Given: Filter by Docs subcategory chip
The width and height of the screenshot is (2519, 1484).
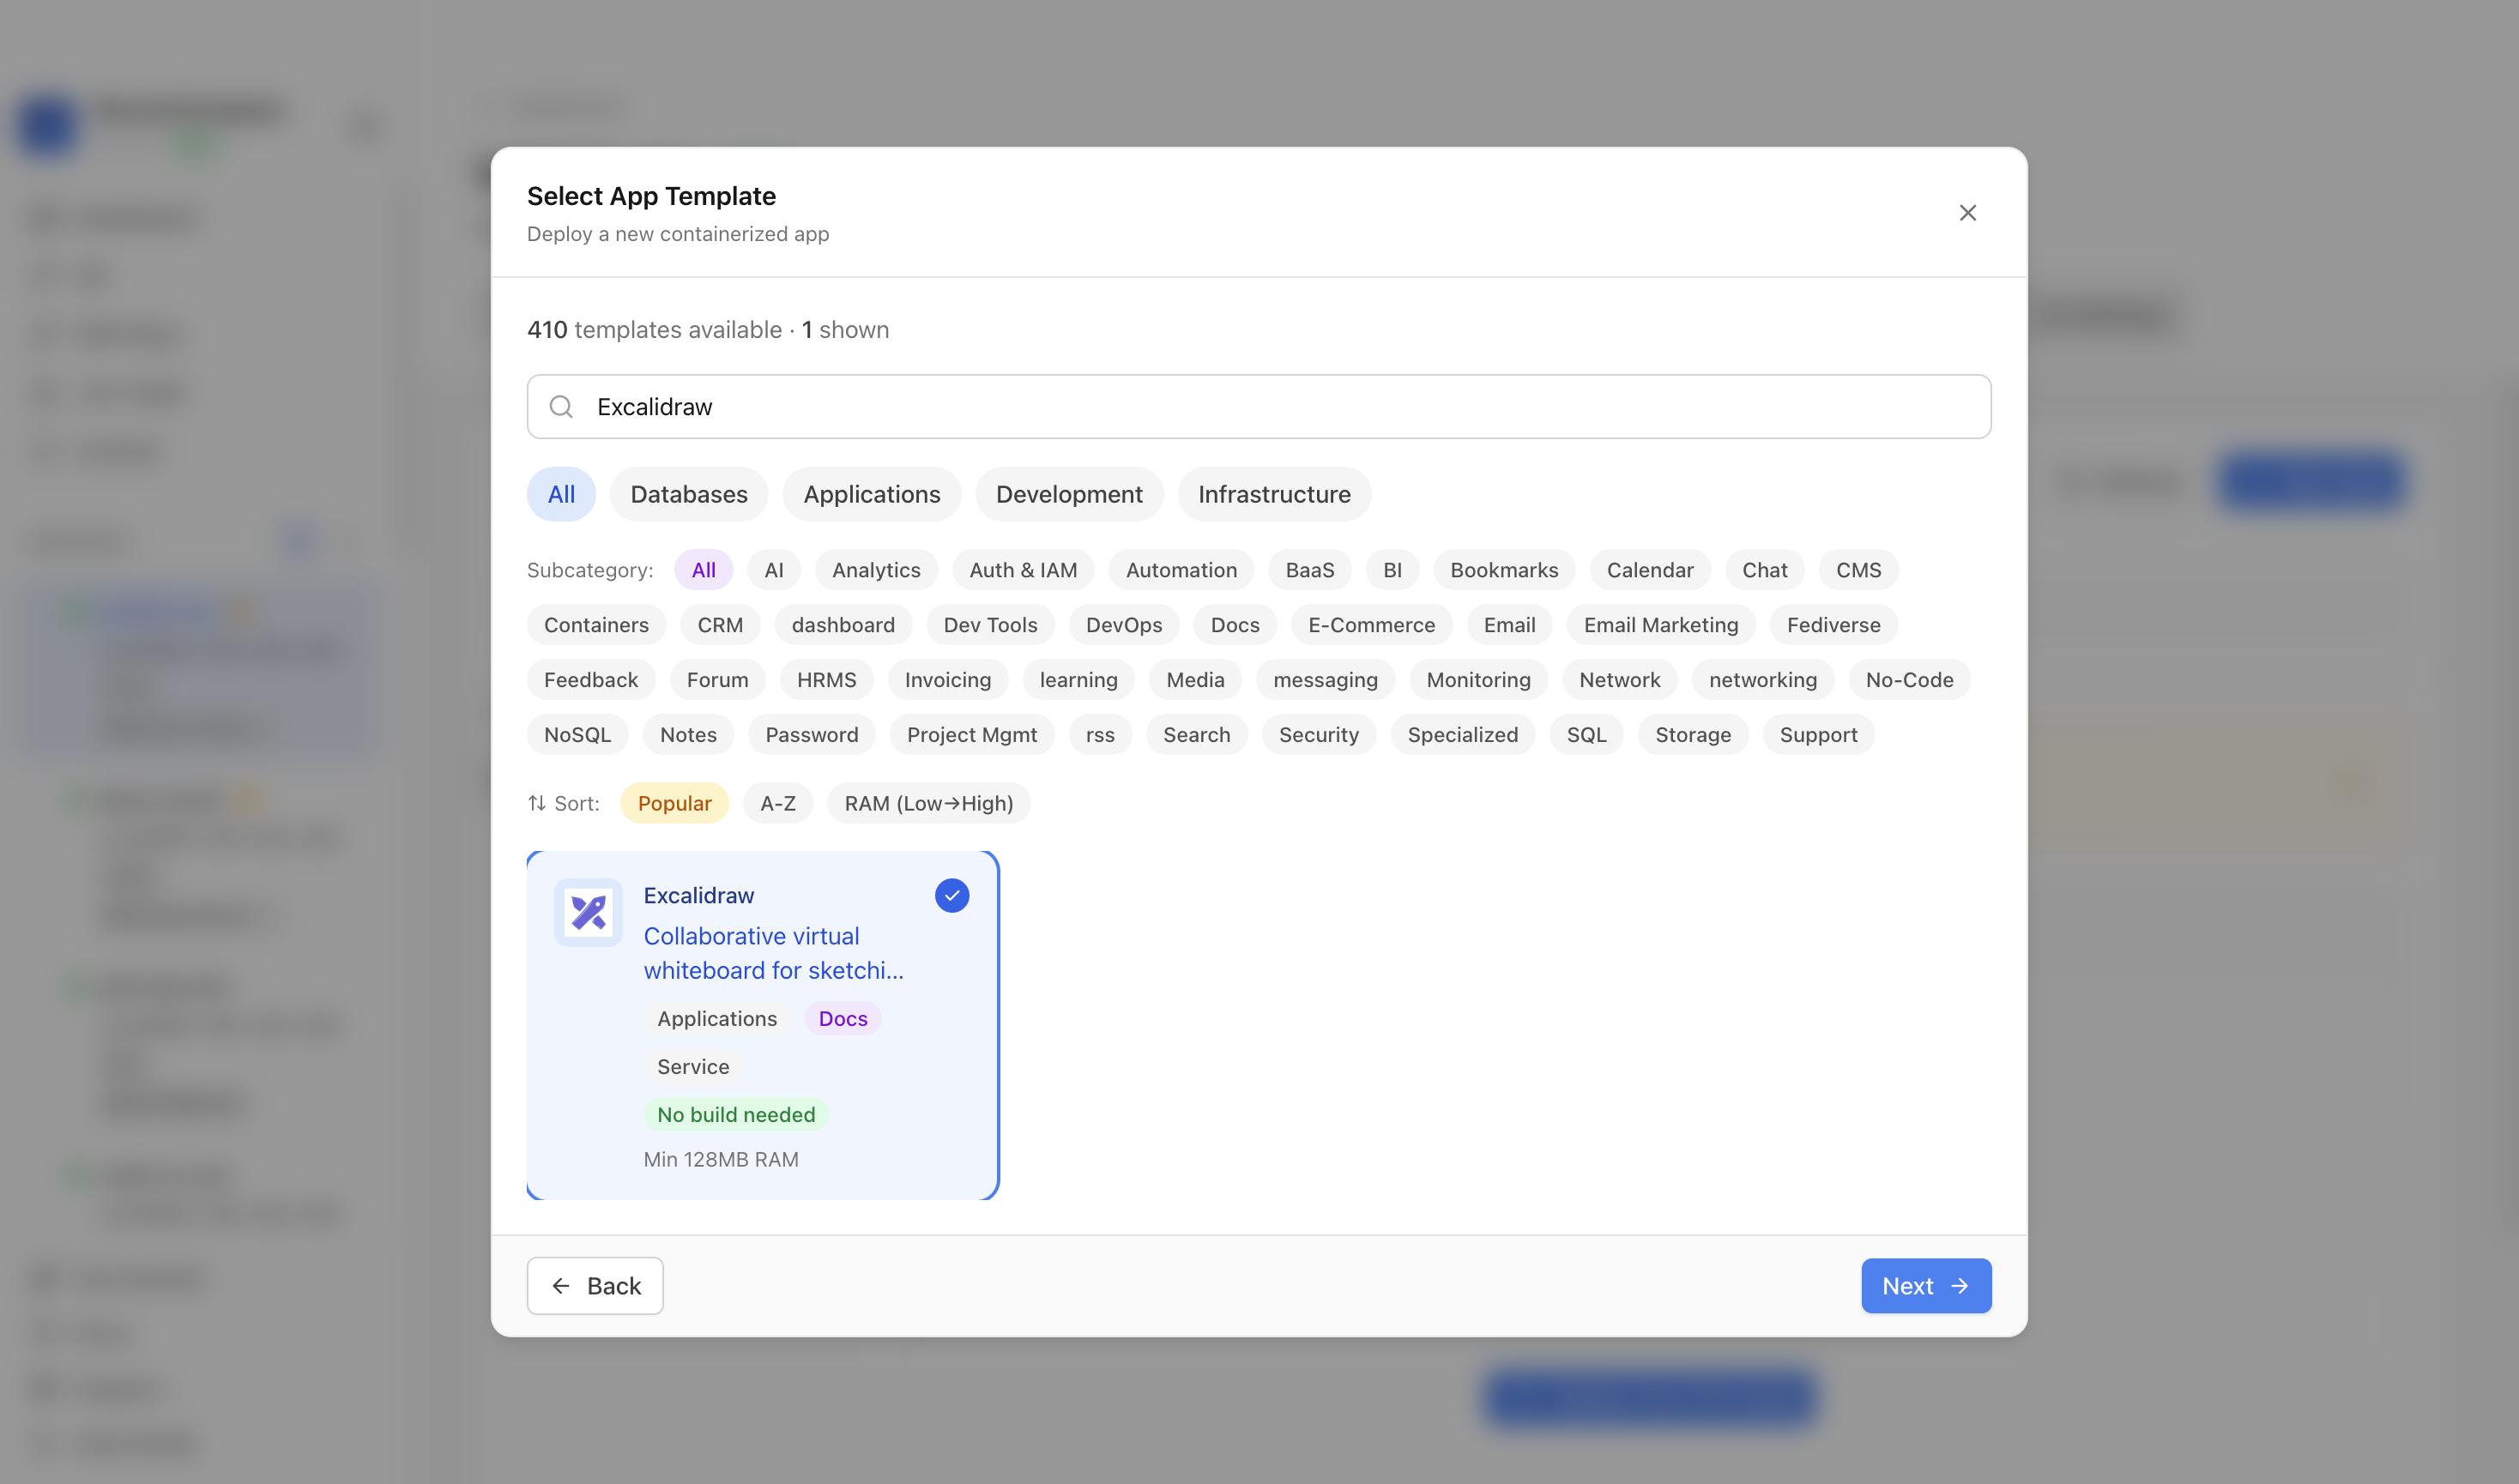Looking at the screenshot, I should (1235, 625).
